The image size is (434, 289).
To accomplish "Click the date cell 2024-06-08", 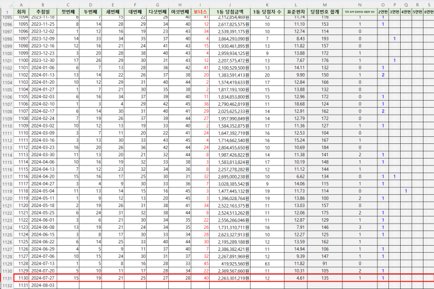I will (x=43, y=228).
